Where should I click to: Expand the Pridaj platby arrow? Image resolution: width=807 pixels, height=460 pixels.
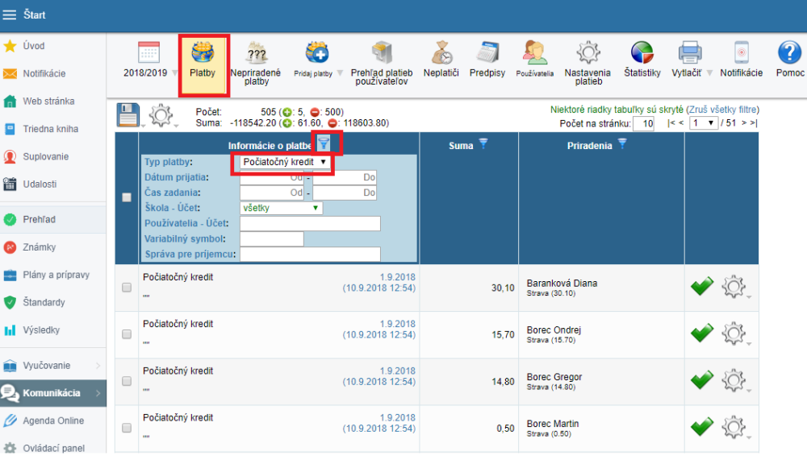[x=340, y=73]
